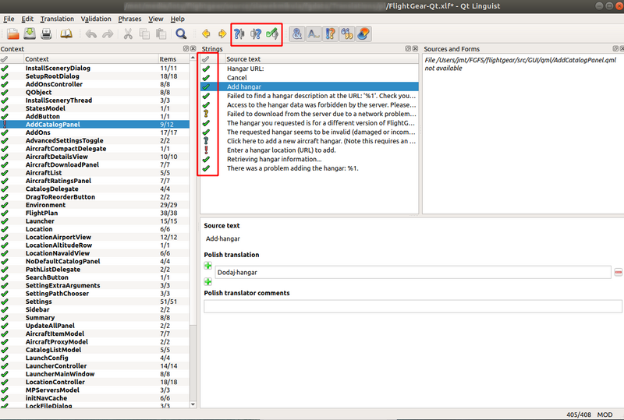Click the Redo arrow icon

point(108,34)
